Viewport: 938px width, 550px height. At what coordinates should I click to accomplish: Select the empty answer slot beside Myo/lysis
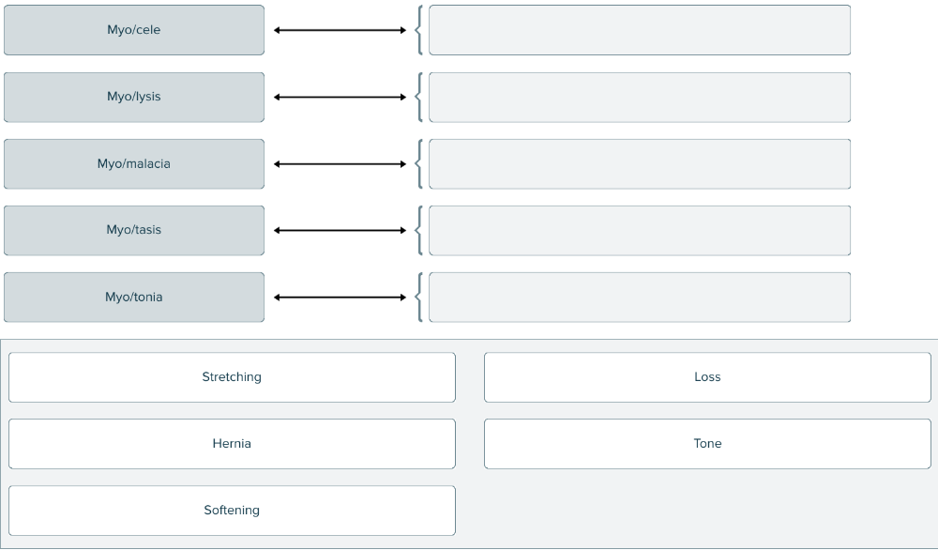coord(640,97)
